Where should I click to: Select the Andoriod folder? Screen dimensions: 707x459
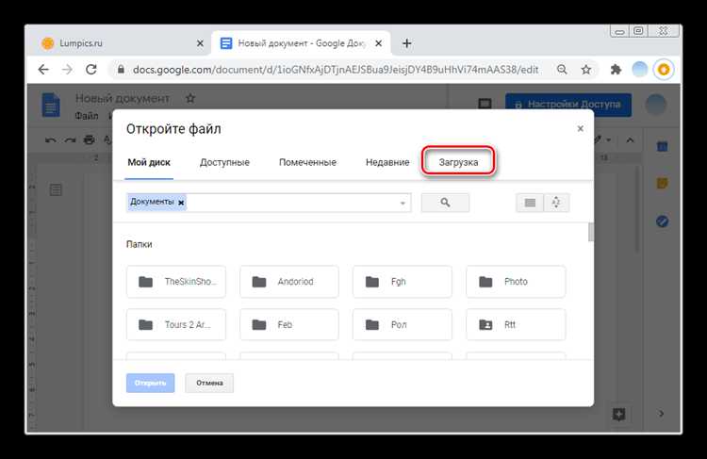[x=289, y=282]
